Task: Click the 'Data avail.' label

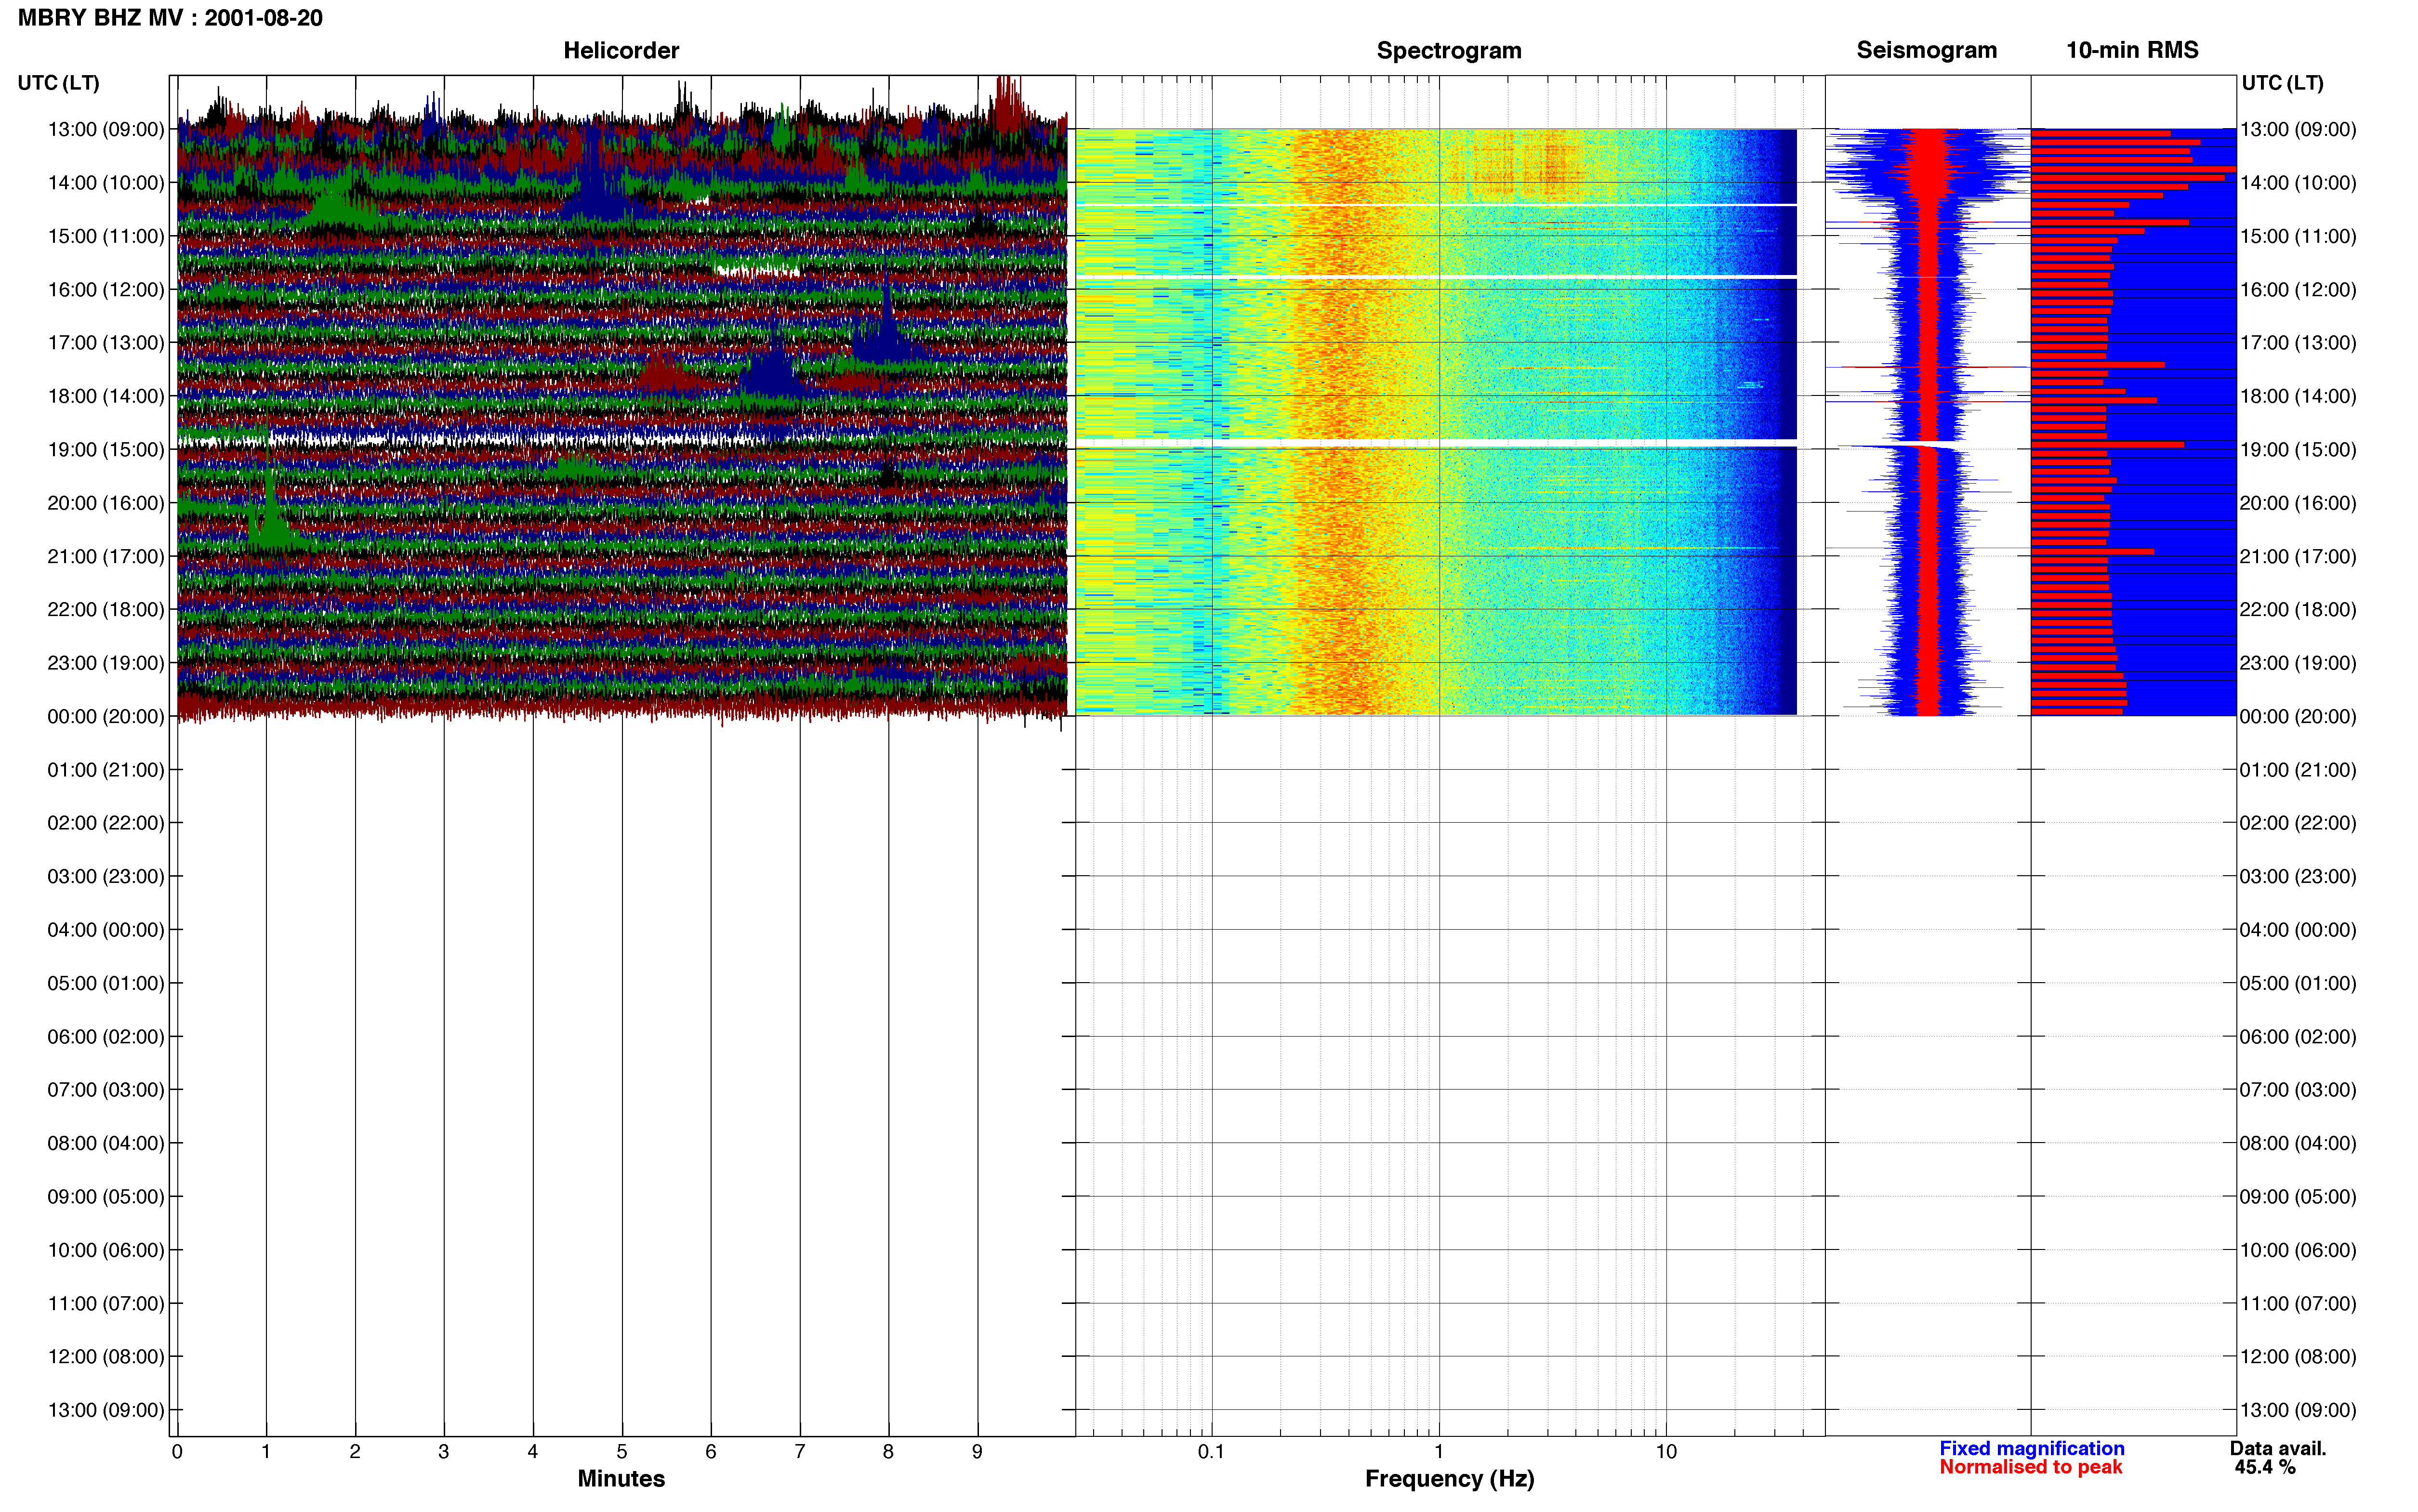Action: pos(2278,1448)
